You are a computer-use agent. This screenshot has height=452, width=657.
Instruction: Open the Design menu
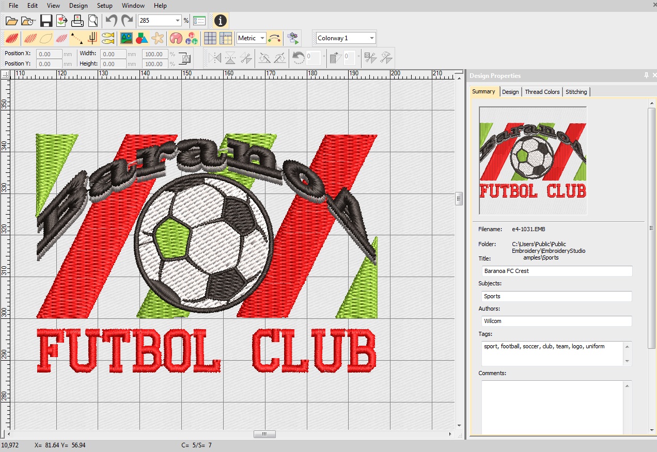coord(78,6)
